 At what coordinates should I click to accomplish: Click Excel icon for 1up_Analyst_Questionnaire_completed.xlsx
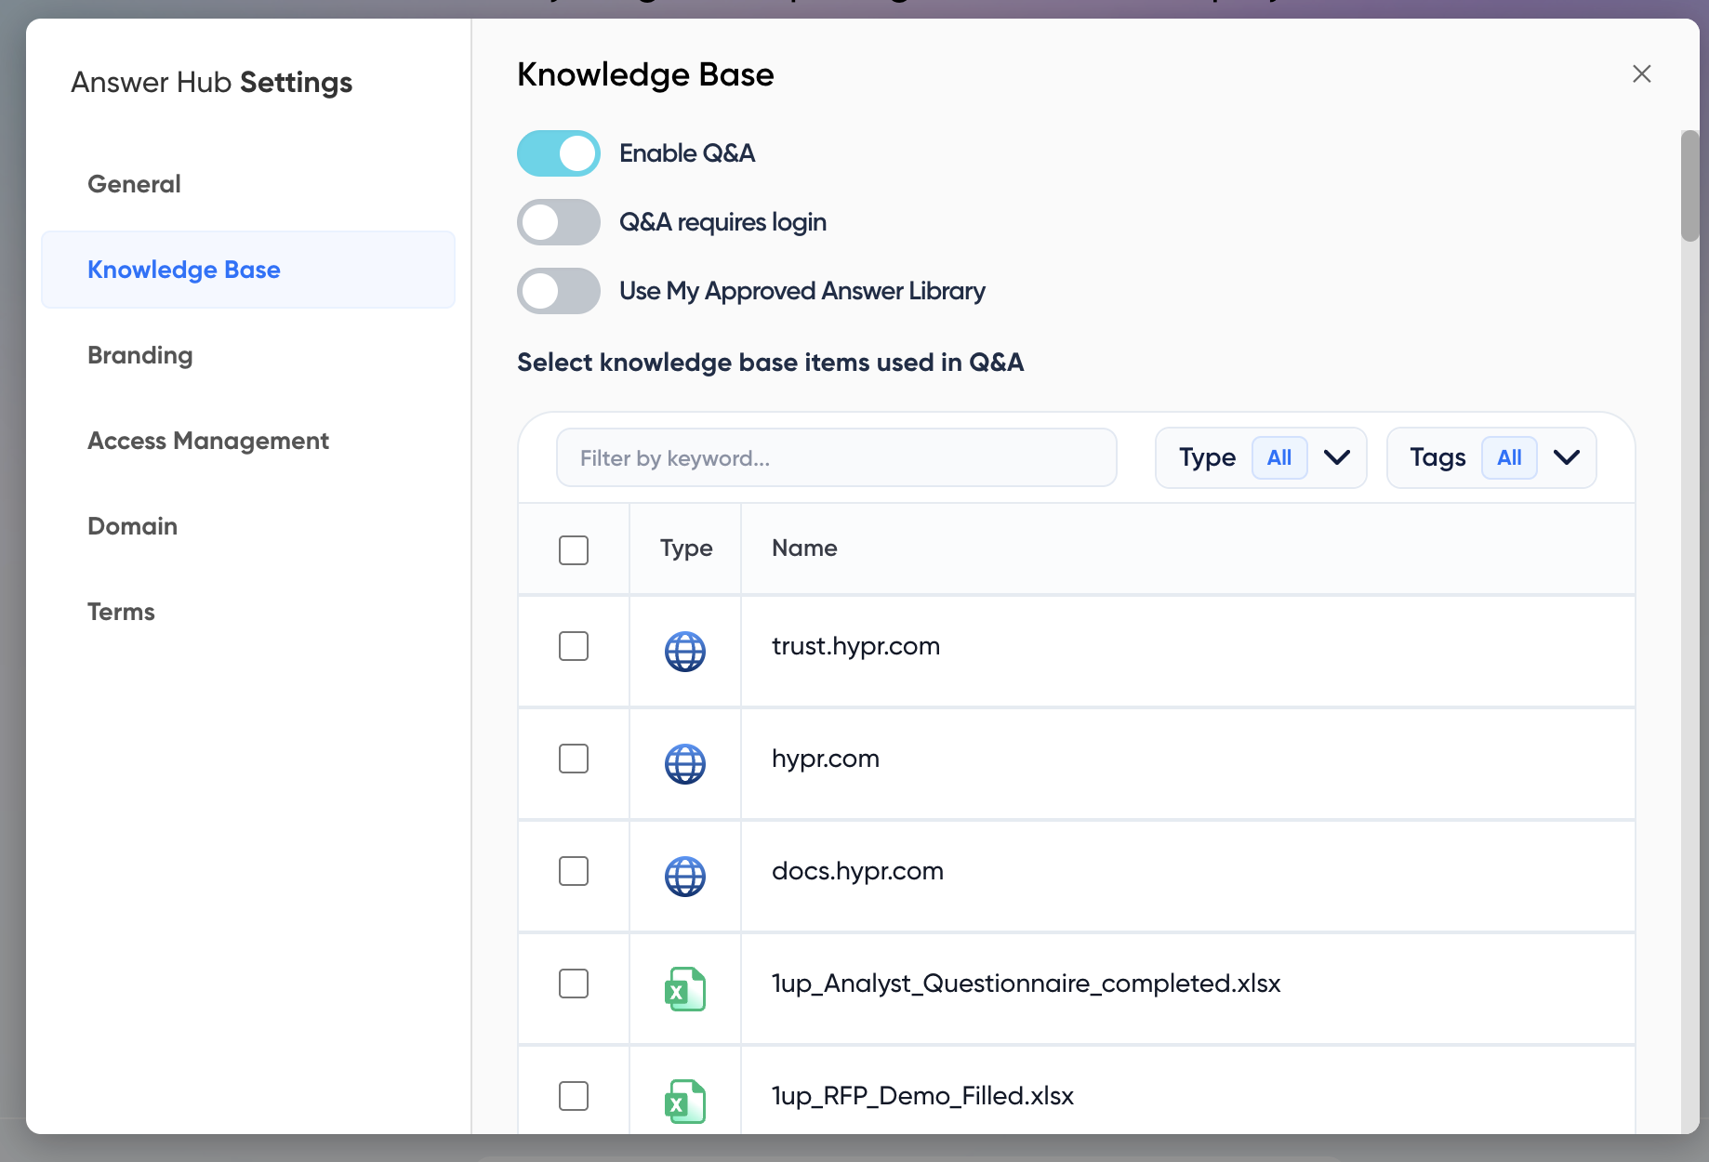pyautogui.click(x=684, y=988)
